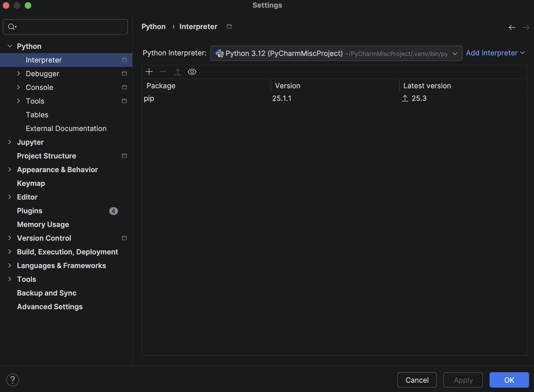The image size is (534, 392).
Task: Upgrade pip to 25.3 using the arrow icon
Action: [x=405, y=98]
